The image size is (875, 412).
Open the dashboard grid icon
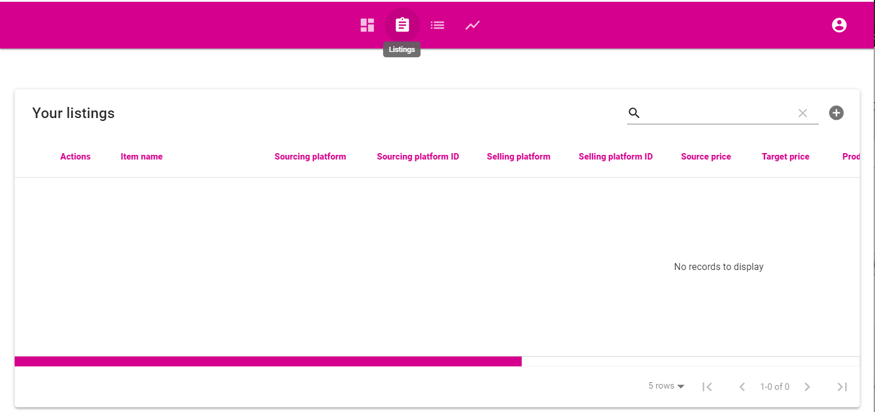(367, 25)
